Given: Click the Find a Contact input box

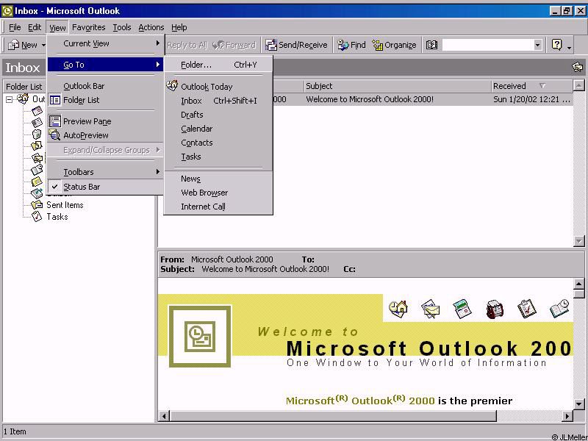Looking at the screenshot, I should pyautogui.click(x=487, y=45).
